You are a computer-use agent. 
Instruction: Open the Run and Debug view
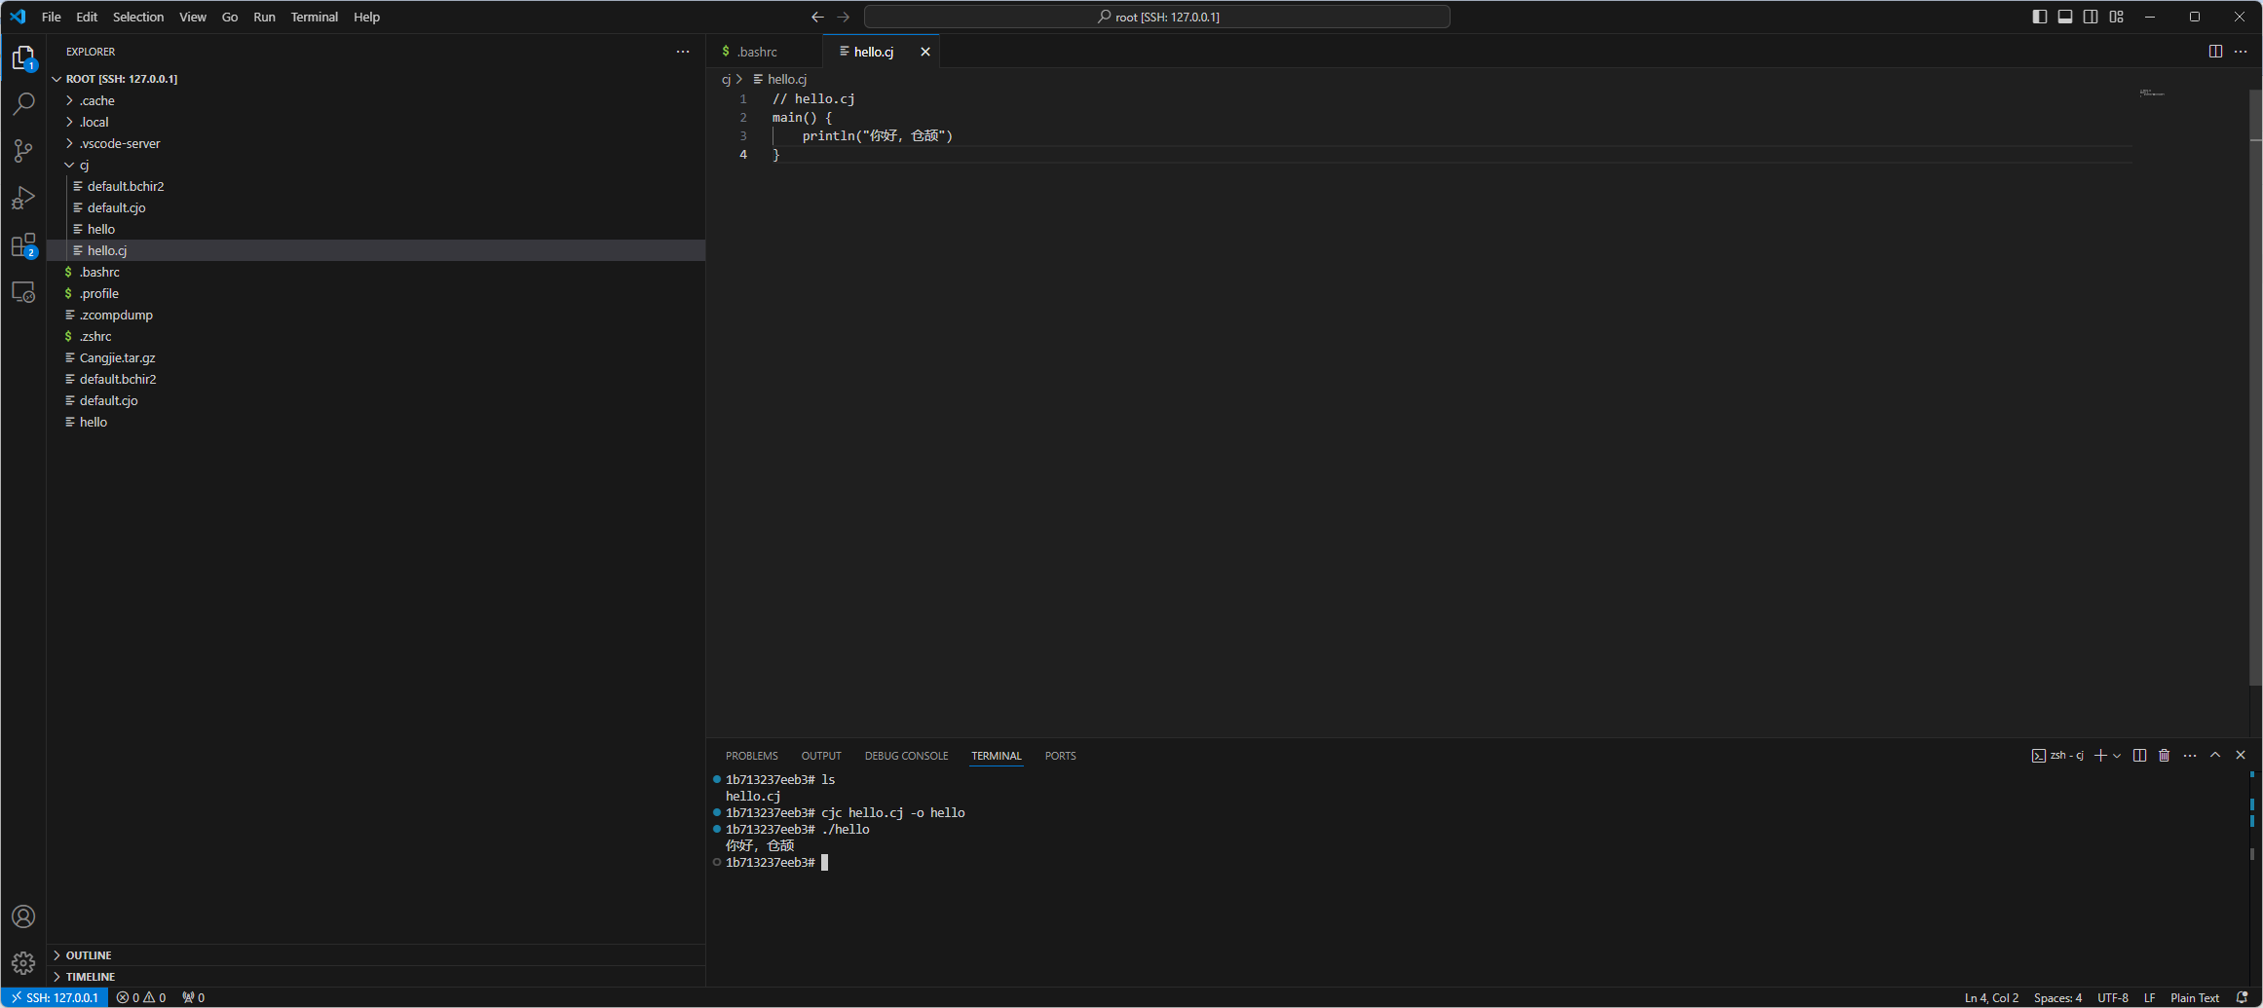23,198
